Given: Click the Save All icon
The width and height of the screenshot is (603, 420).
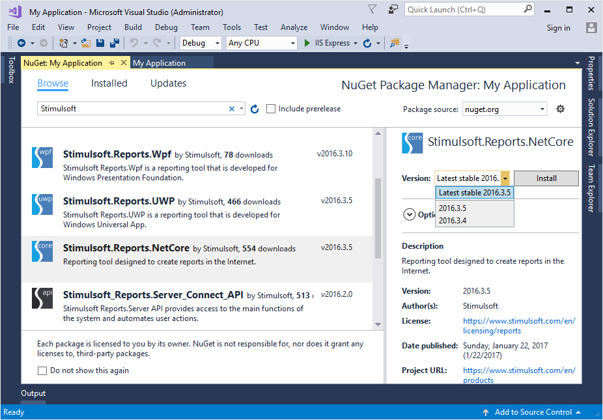Looking at the screenshot, I should pyautogui.click(x=115, y=43).
